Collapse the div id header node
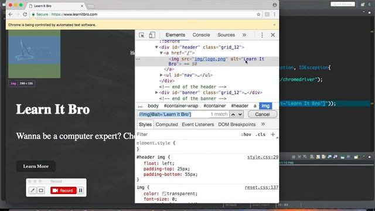This screenshot has height=211, width=375. 156,47
